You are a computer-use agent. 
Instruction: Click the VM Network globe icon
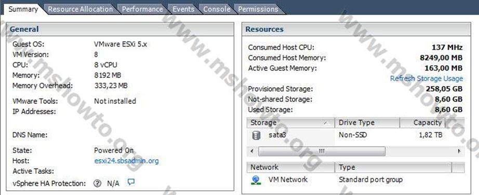(x=256, y=180)
